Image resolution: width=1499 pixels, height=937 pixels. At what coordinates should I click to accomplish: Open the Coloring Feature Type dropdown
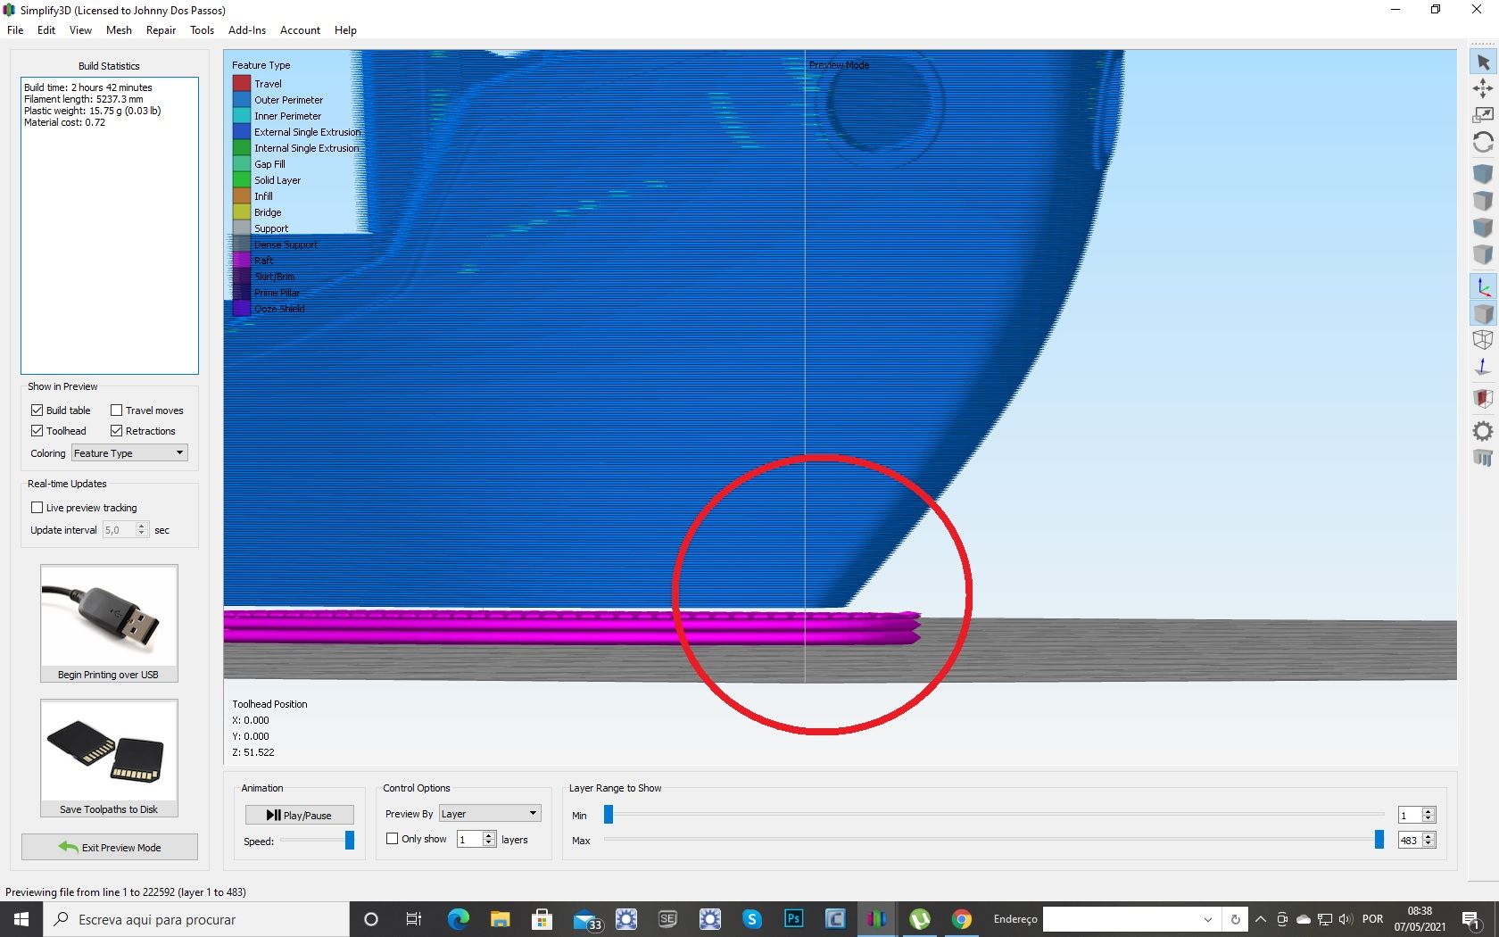tap(129, 453)
